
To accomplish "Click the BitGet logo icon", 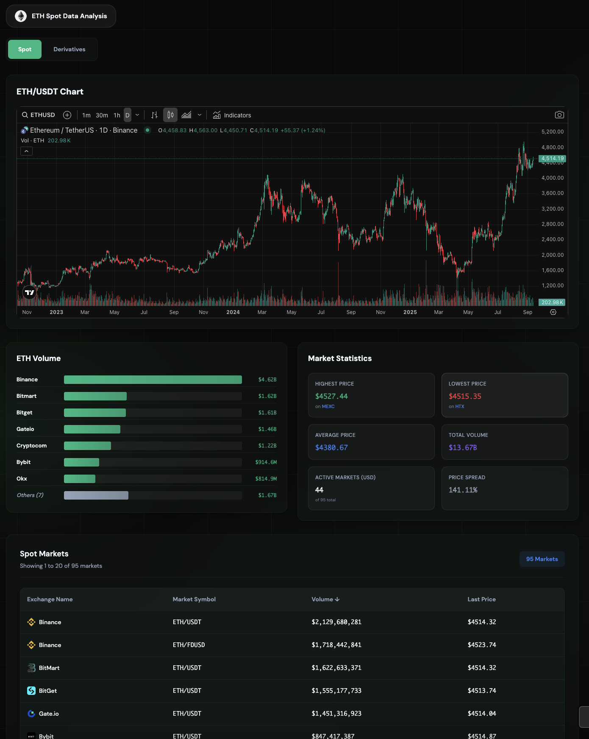I will [x=31, y=691].
